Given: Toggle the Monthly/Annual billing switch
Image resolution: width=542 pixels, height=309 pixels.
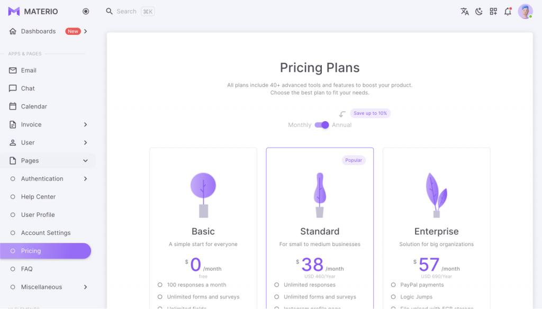Looking at the screenshot, I should (321, 125).
